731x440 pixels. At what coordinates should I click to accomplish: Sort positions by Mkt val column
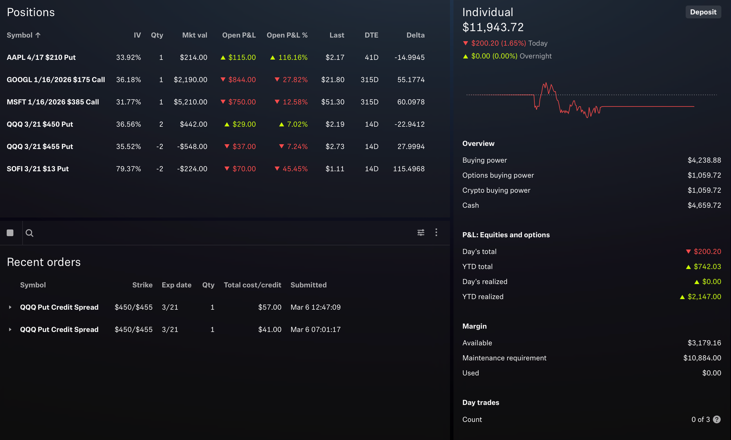tap(194, 35)
